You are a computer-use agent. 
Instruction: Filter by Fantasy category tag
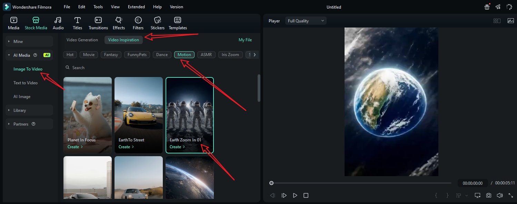[111, 54]
